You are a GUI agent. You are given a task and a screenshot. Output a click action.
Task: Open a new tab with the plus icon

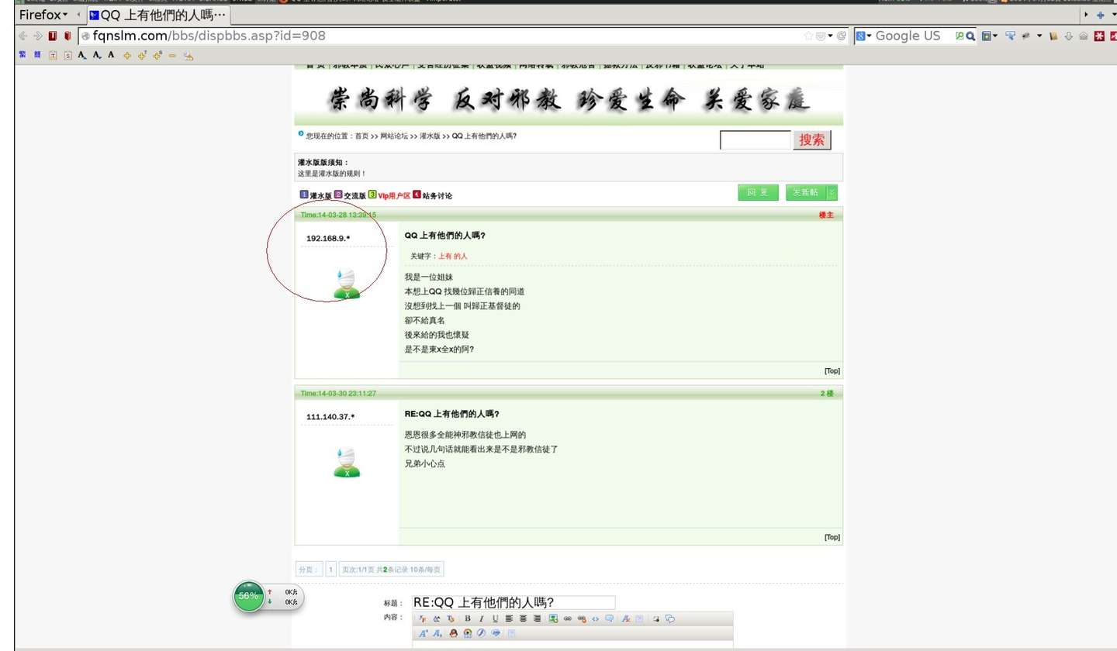(1099, 15)
